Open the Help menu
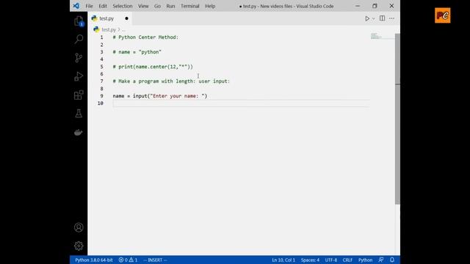 click(210, 6)
